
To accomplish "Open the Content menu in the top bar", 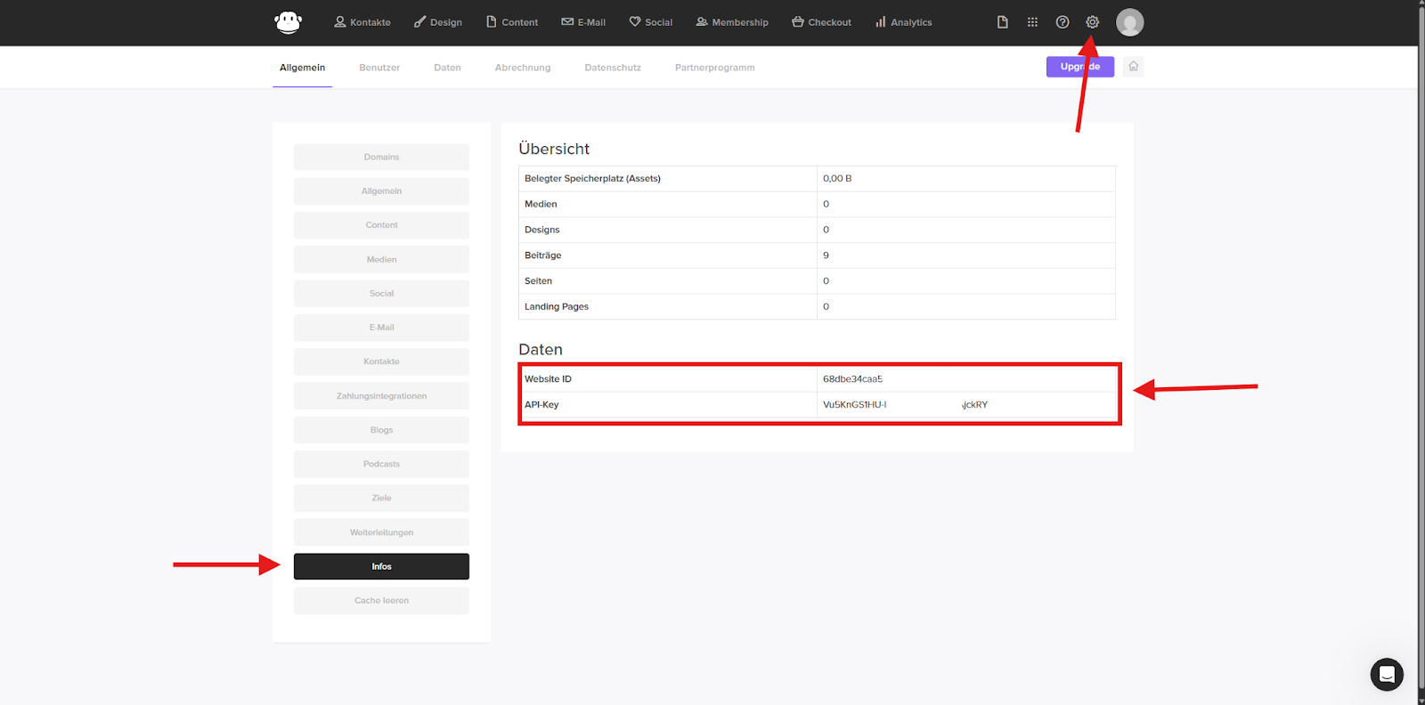I will (x=512, y=22).
